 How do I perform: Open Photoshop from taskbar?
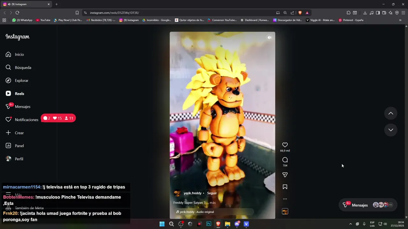209,224
